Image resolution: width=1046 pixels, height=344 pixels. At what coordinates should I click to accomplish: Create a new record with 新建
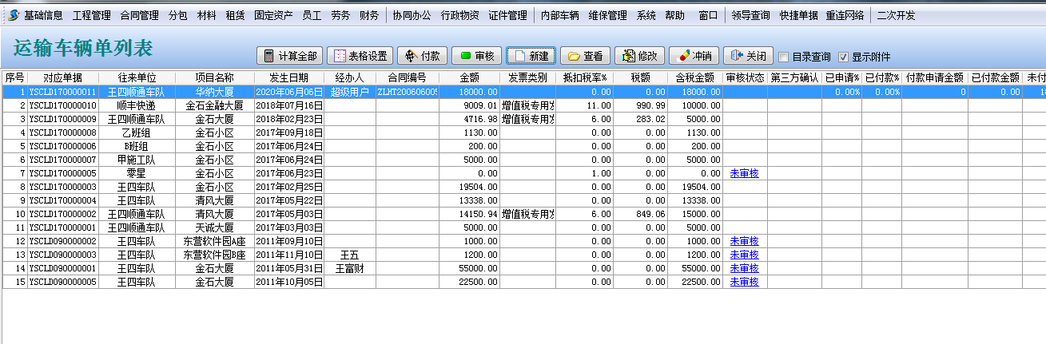[x=531, y=56]
